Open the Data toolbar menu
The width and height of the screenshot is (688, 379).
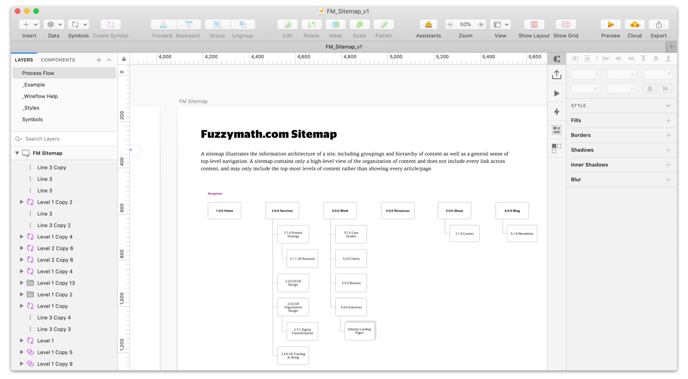[54, 24]
